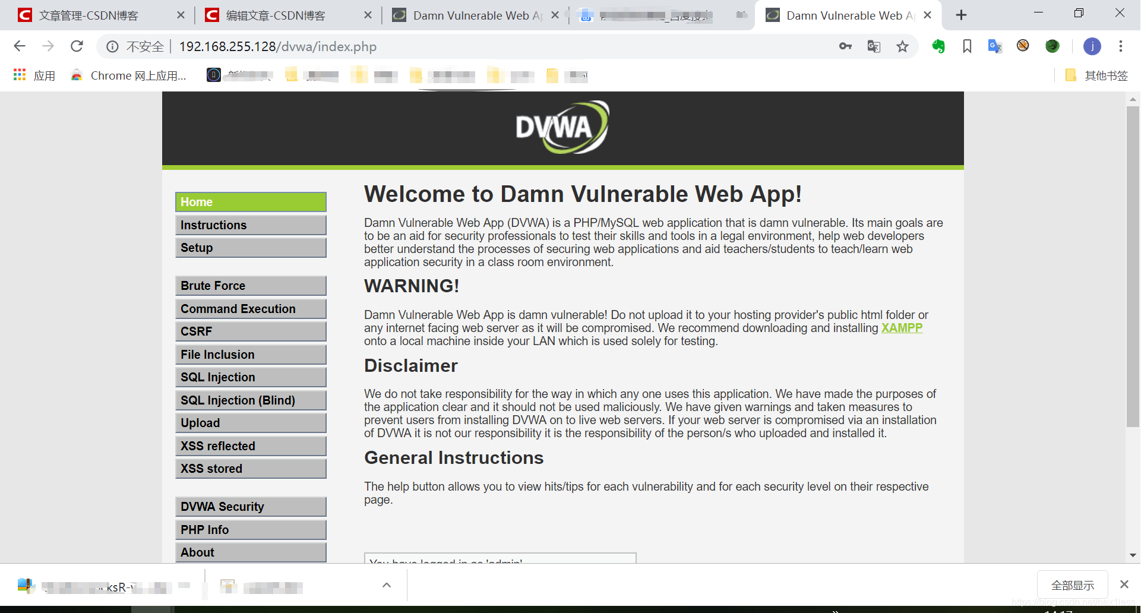Click the green round extension icon
The width and height of the screenshot is (1141, 613).
1052,46
